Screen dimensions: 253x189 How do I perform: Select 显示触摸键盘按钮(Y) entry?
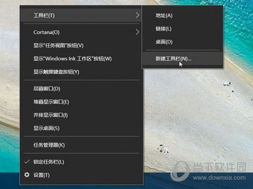[81, 72]
